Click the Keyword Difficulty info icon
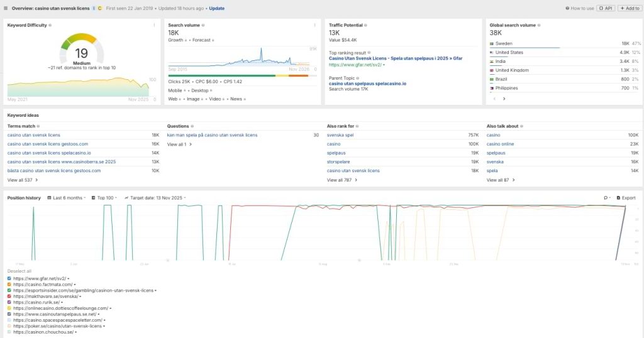 tap(50, 25)
